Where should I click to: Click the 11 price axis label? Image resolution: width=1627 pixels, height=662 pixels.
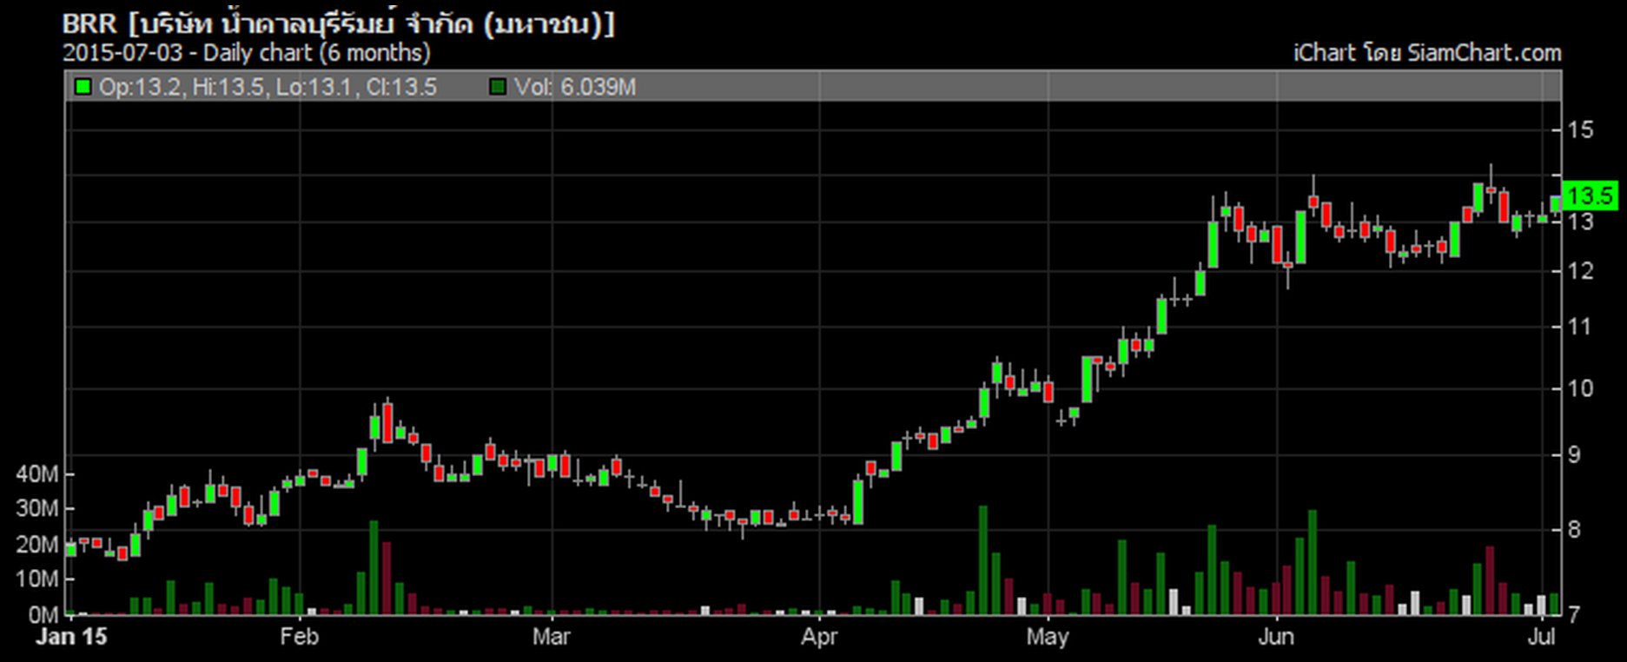(1581, 327)
